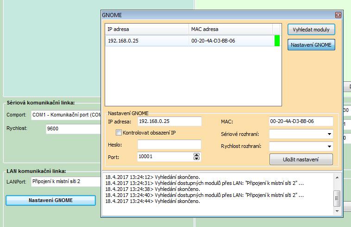This screenshot has width=351, height=227.
Task: Click log line 13:24:31 Vyhledání dostupných modulů
Action: coord(204,183)
